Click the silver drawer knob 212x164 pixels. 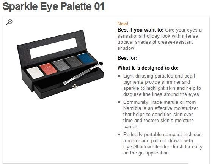(x=74, y=86)
